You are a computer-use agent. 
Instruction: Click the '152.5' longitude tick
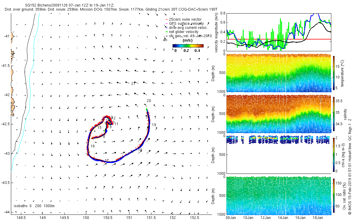(194, 218)
